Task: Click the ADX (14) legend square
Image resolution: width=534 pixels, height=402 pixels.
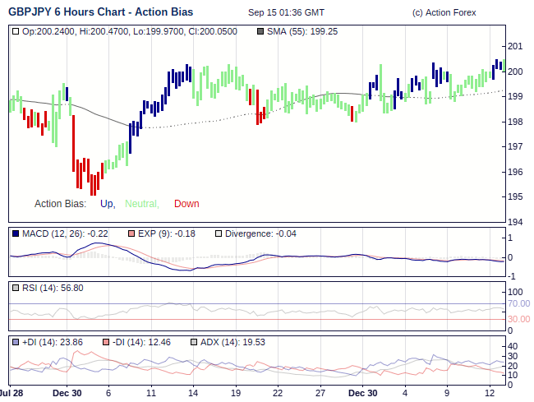Action: (x=194, y=342)
